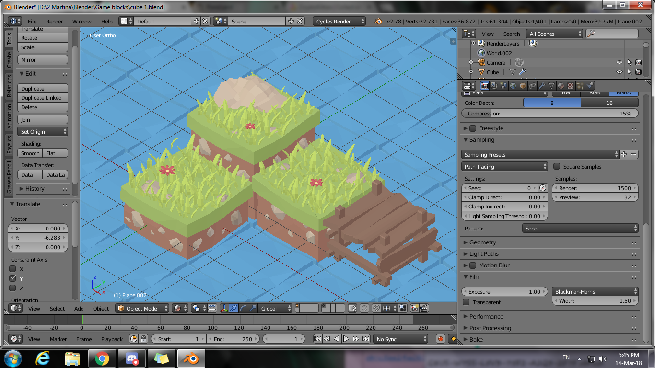Open the Render menu
Image resolution: width=655 pixels, height=368 pixels.
(55, 22)
